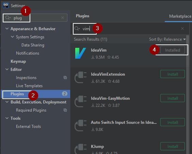
Task: Clear the plugin search with X
Action: click(x=182, y=28)
